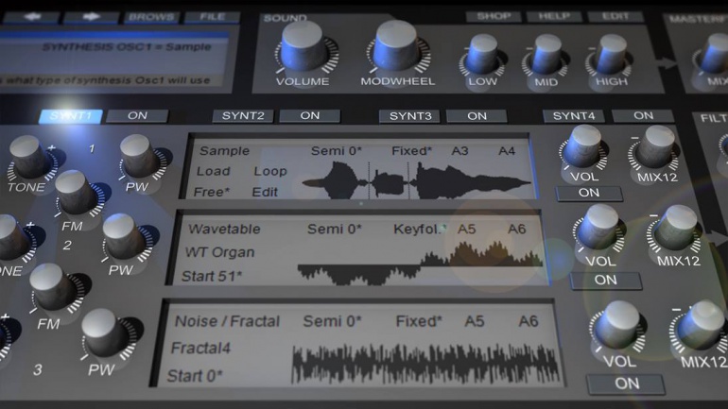Click the MIX12 knob of the Noise / Fractal oscillator
This screenshot has height=409, width=728.
pyautogui.click(x=702, y=326)
